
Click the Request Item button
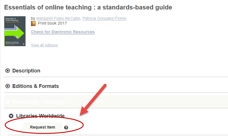tap(43, 127)
